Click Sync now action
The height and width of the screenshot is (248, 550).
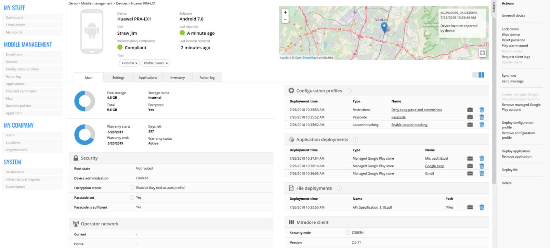(509, 76)
